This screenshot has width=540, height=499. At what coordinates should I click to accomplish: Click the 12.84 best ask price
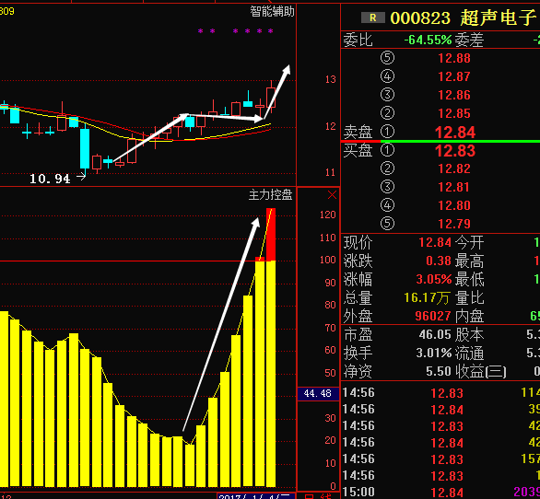click(x=455, y=133)
